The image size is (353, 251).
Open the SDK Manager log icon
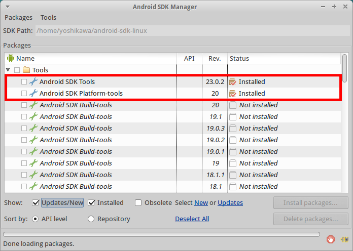click(345, 239)
